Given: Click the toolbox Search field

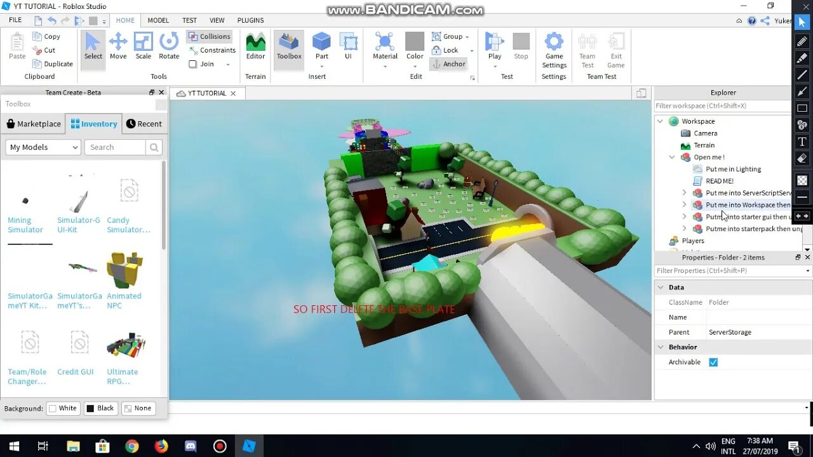Looking at the screenshot, I should (x=115, y=147).
